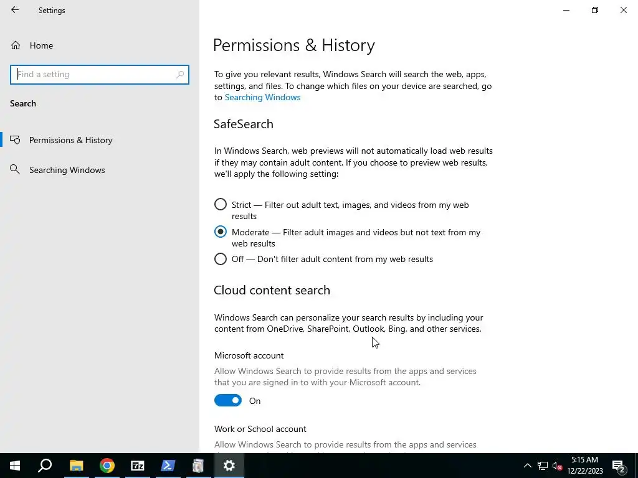
Task: Click the Microsoft account label
Action: 249,355
